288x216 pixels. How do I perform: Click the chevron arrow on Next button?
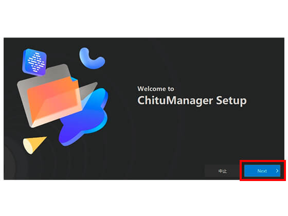277,171
